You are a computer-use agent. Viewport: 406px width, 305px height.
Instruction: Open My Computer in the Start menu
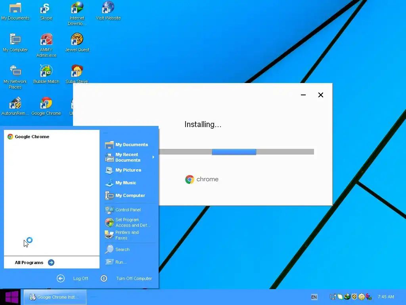click(x=125, y=195)
